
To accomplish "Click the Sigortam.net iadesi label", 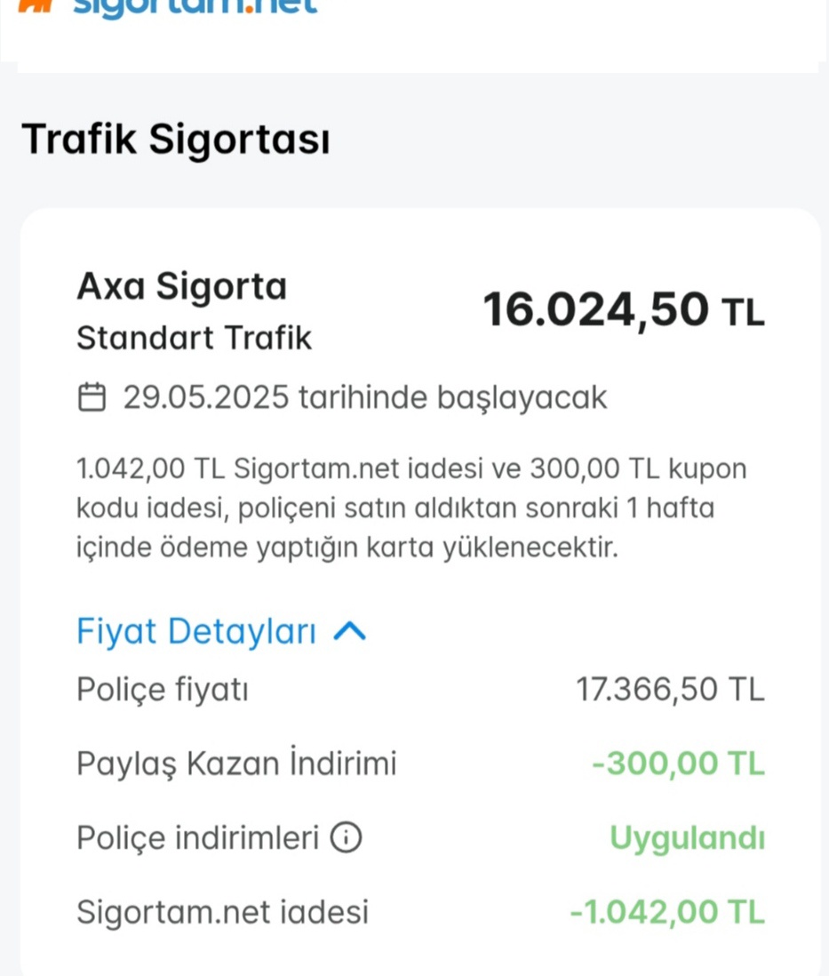I will 223,913.
